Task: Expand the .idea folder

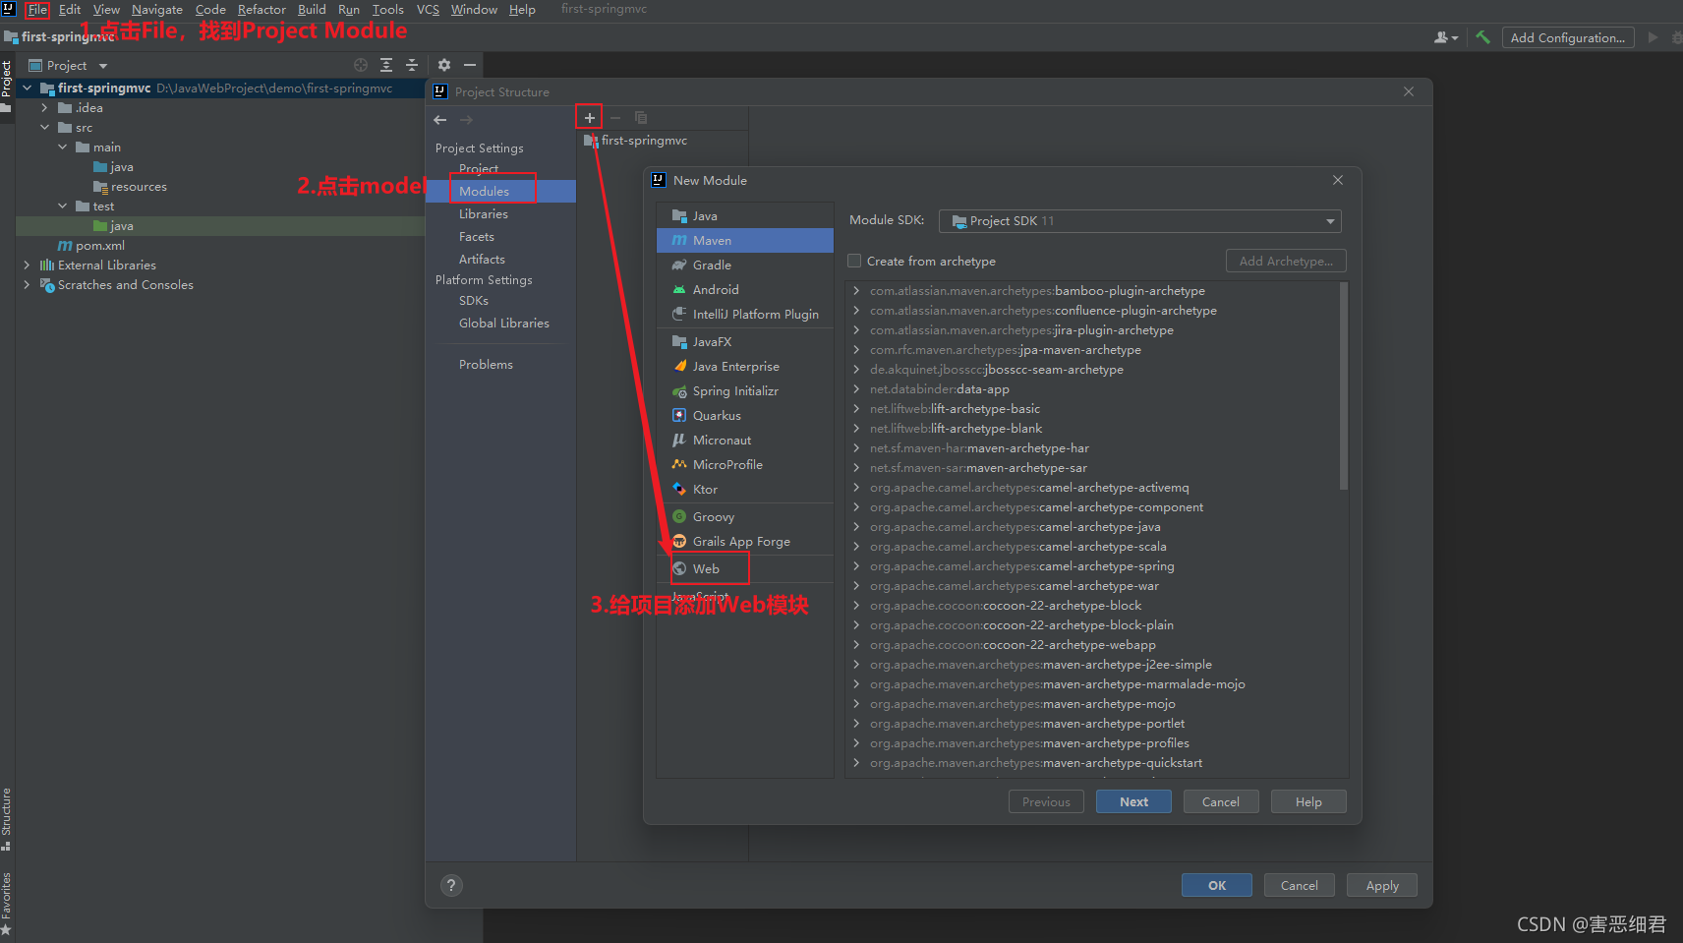Action: coord(44,108)
